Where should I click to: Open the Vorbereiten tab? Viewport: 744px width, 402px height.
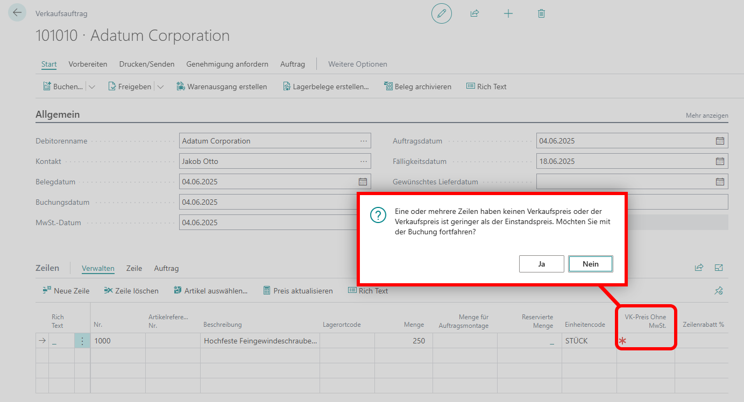point(88,64)
